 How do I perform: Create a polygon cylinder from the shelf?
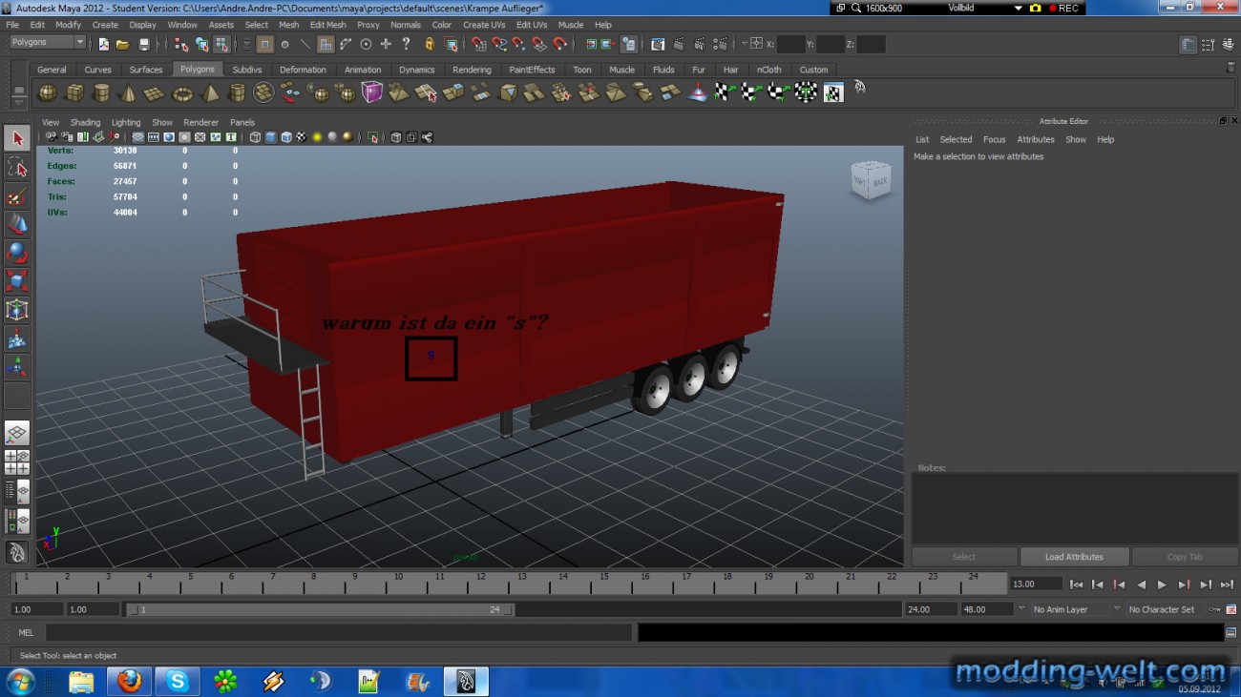(100, 92)
